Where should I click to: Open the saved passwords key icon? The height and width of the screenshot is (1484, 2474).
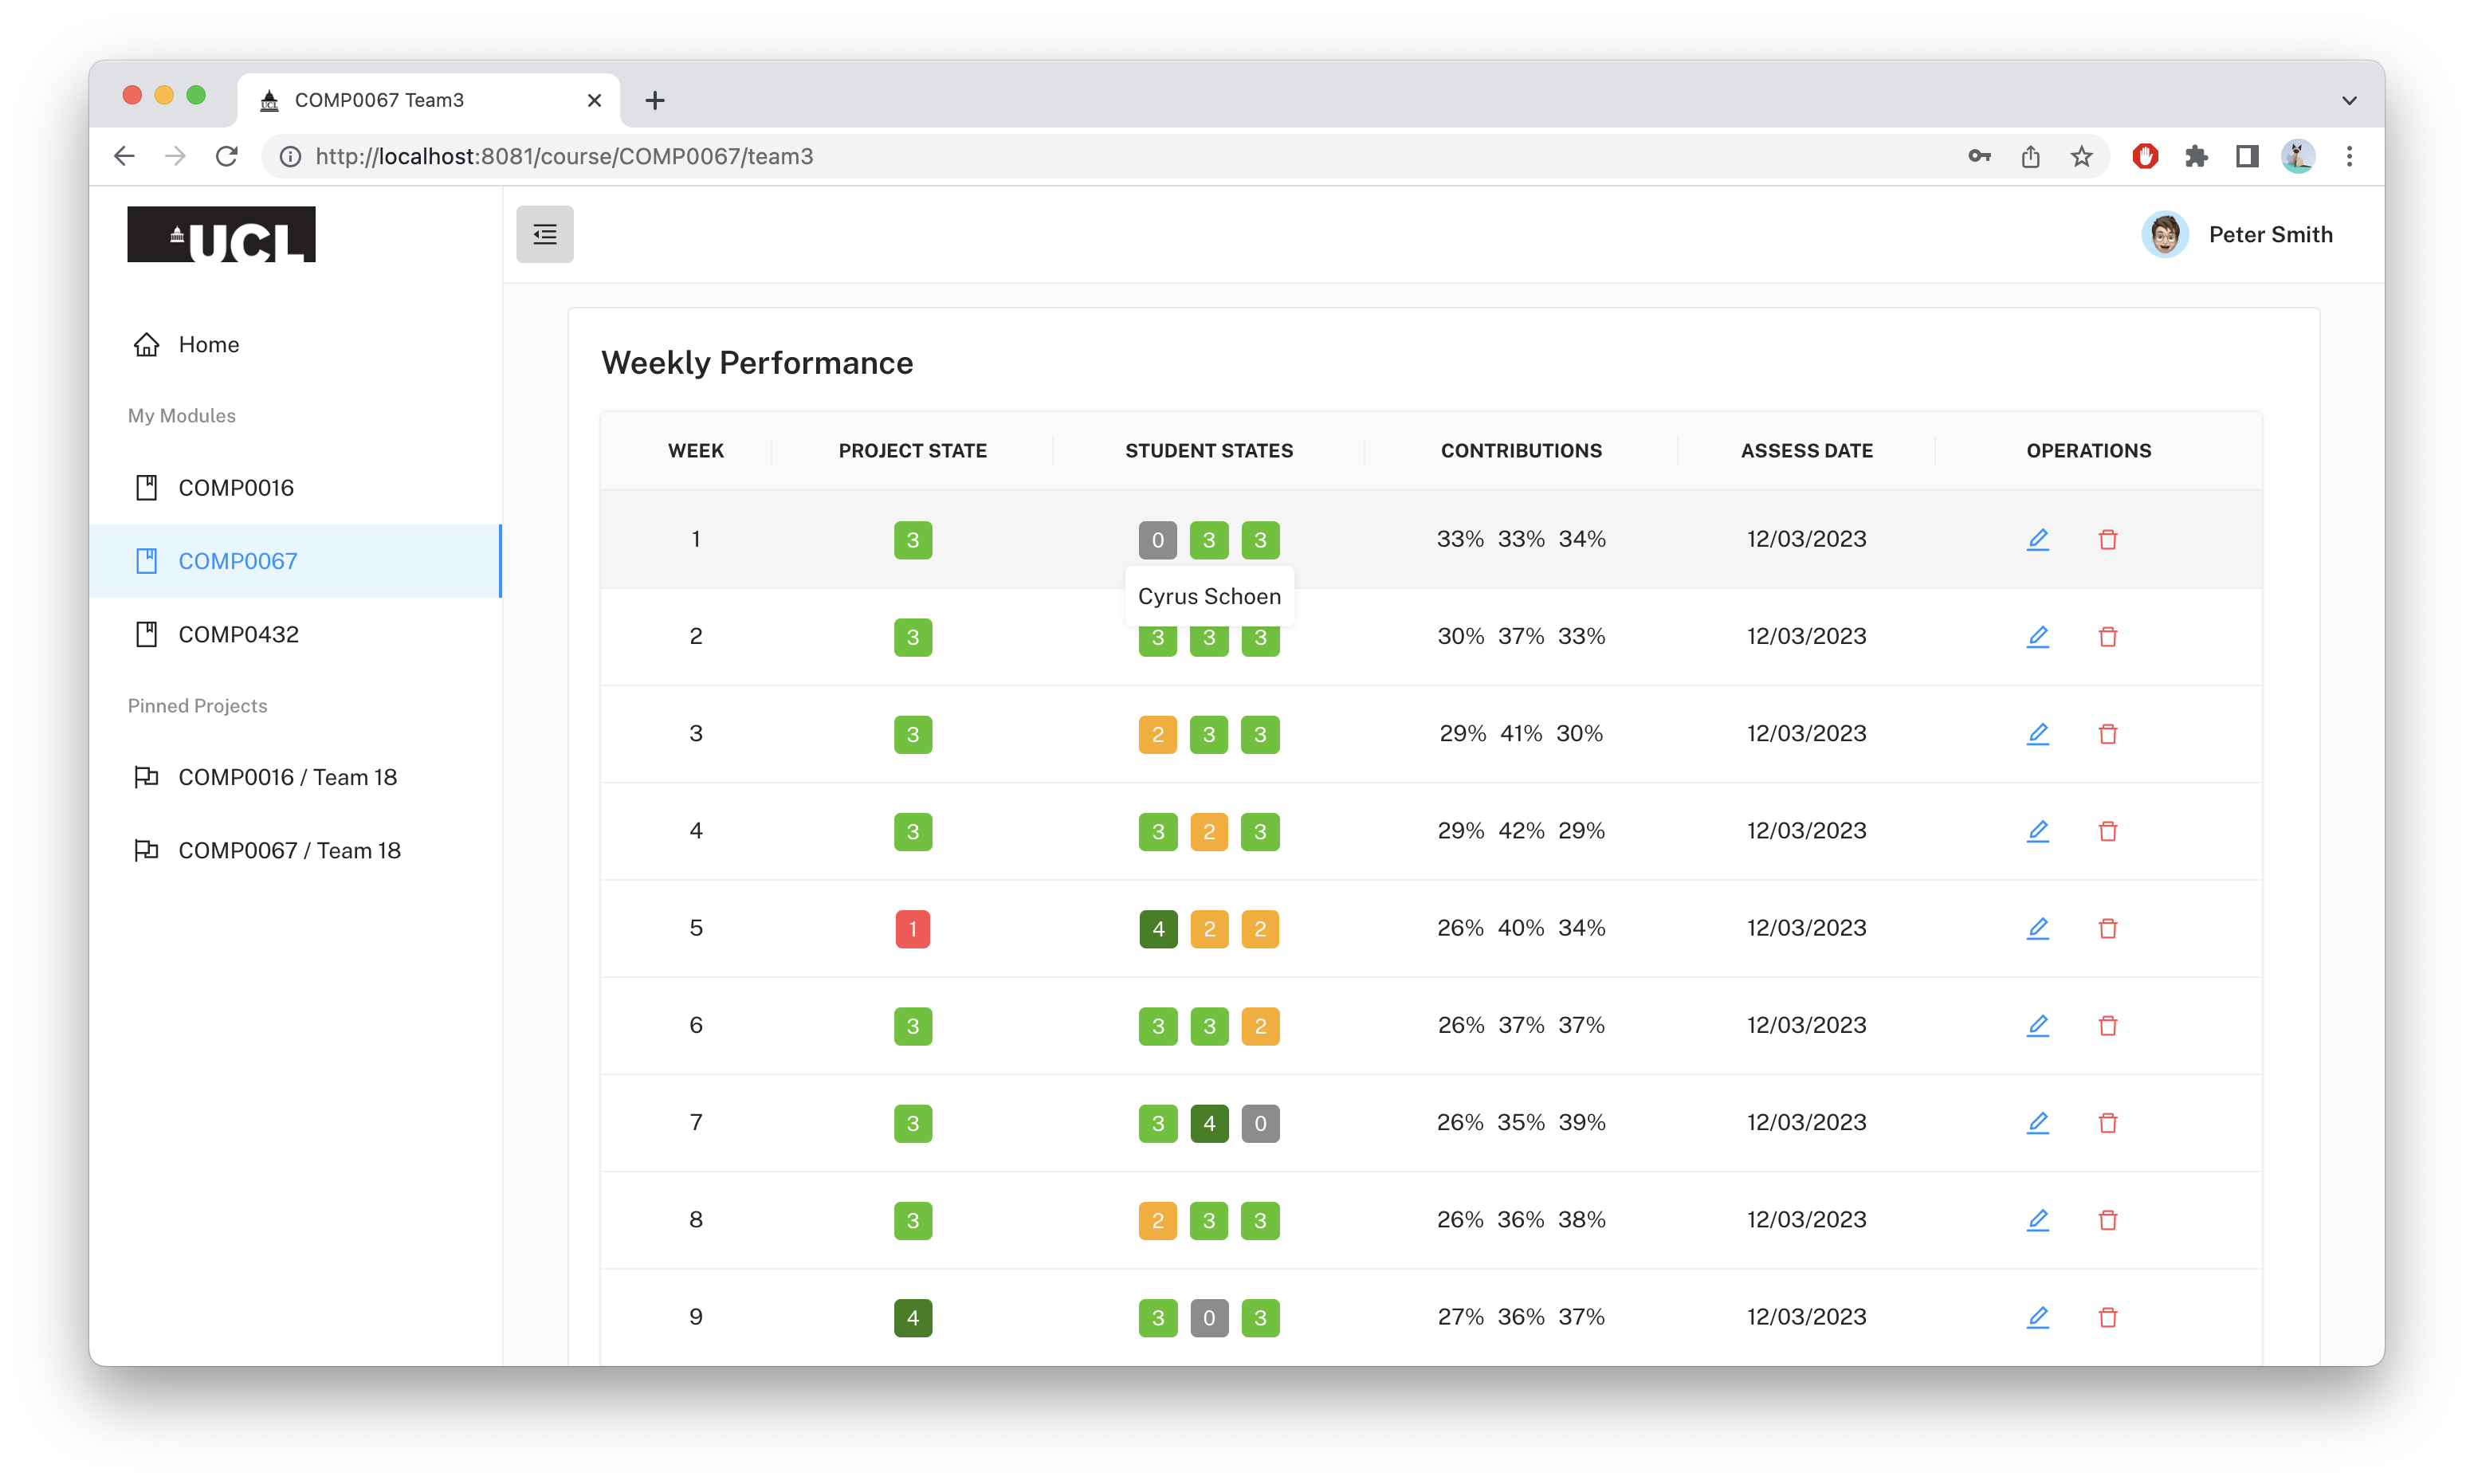[x=1979, y=156]
